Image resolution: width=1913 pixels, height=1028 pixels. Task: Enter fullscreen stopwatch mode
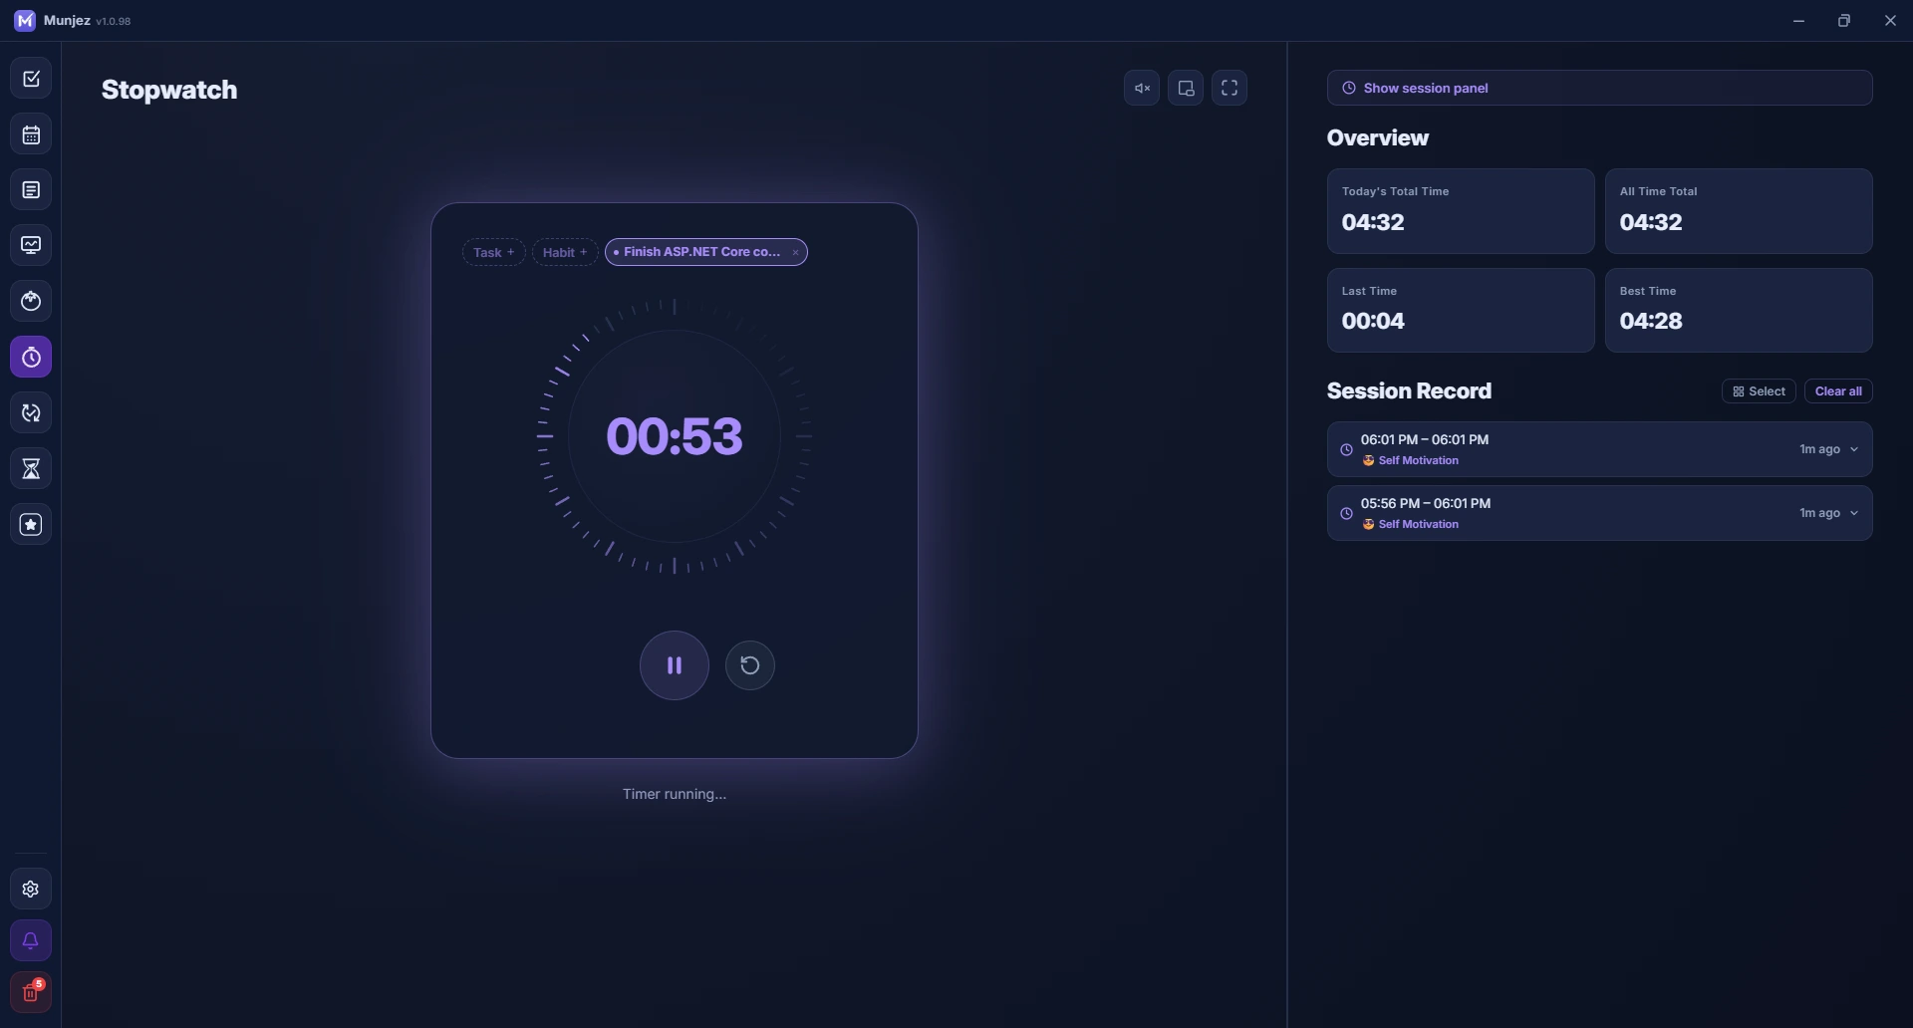point(1230,88)
